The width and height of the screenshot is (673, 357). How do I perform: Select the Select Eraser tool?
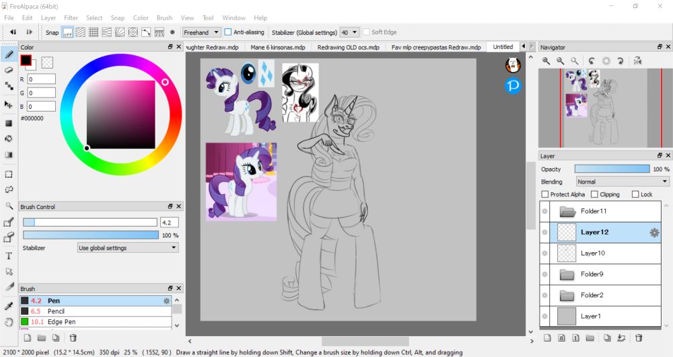(x=9, y=237)
